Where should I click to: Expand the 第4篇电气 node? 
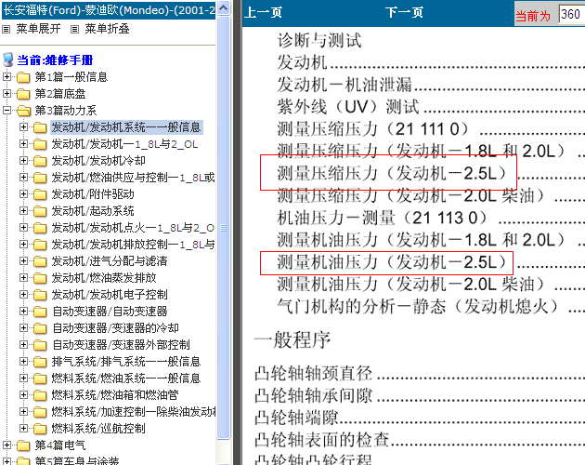tap(6, 445)
